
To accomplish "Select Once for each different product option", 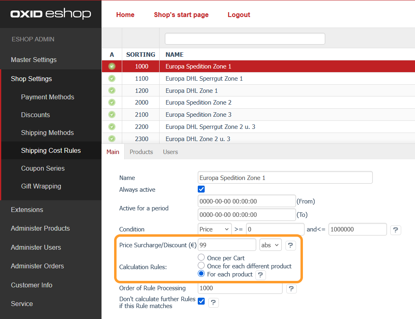I will tap(201, 266).
